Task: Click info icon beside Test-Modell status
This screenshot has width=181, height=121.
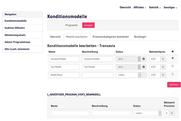Action: click(144, 67)
